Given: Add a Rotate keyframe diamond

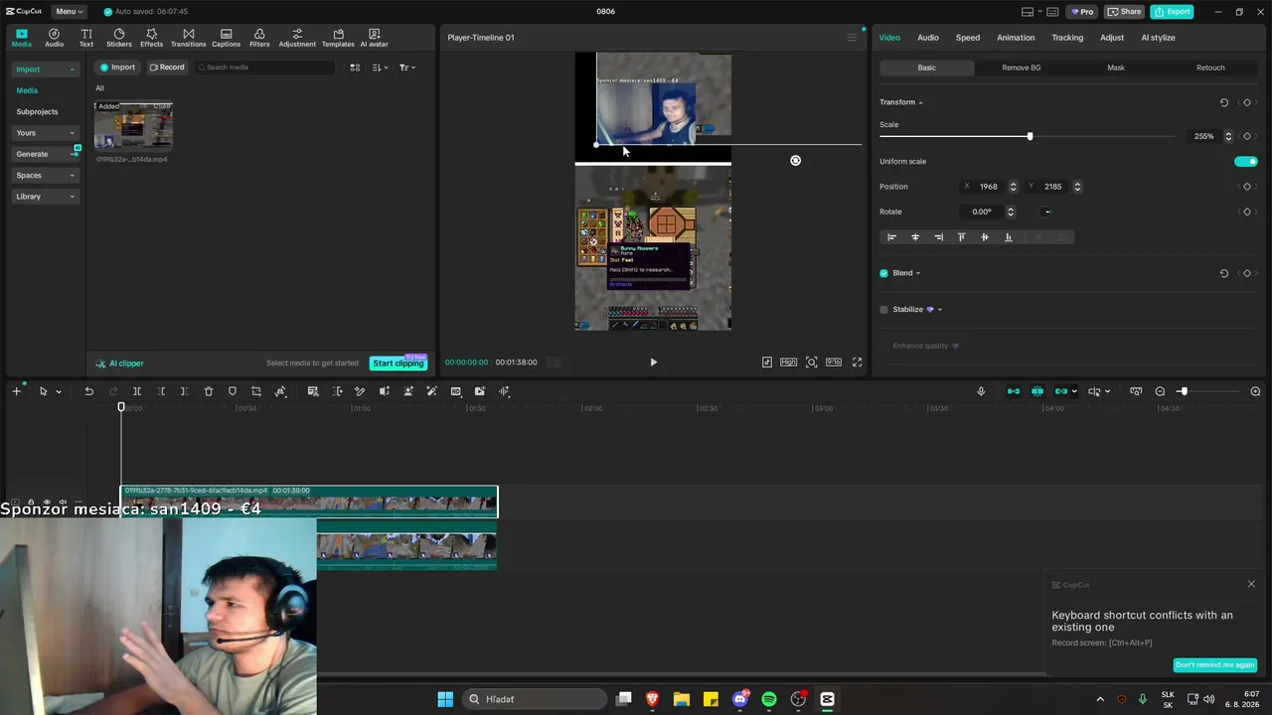Looking at the screenshot, I should pos(1247,212).
